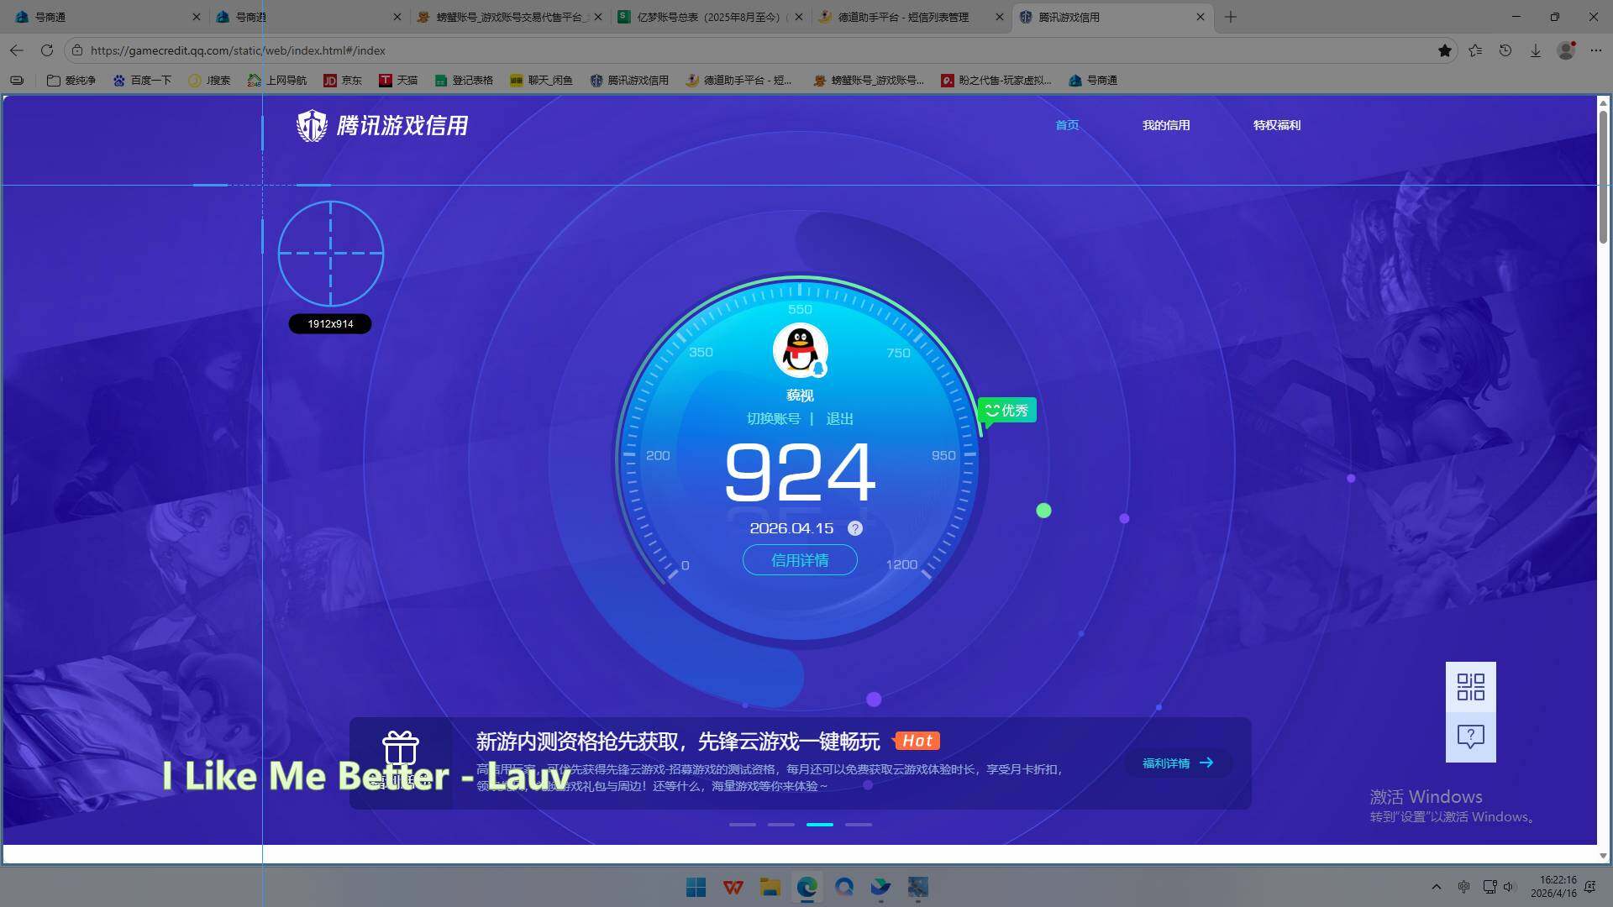Screen dimensions: 1613x907
Task: Select first carousel indicator dash
Action: tap(743, 825)
